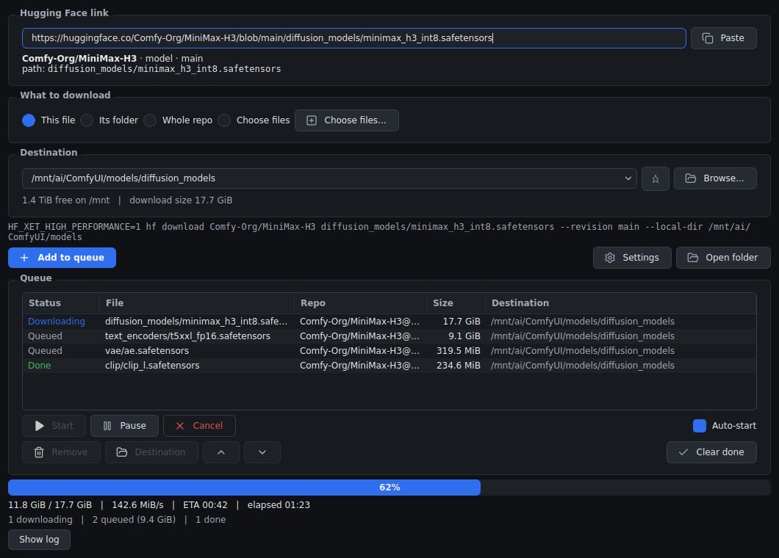Viewport: 779px width, 558px height.
Task: Click the Remove trash button
Action: [x=61, y=452]
